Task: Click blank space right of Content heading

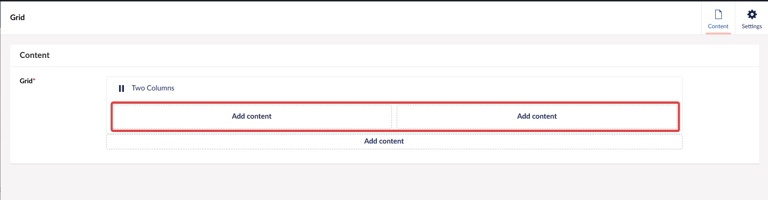Action: (384, 55)
